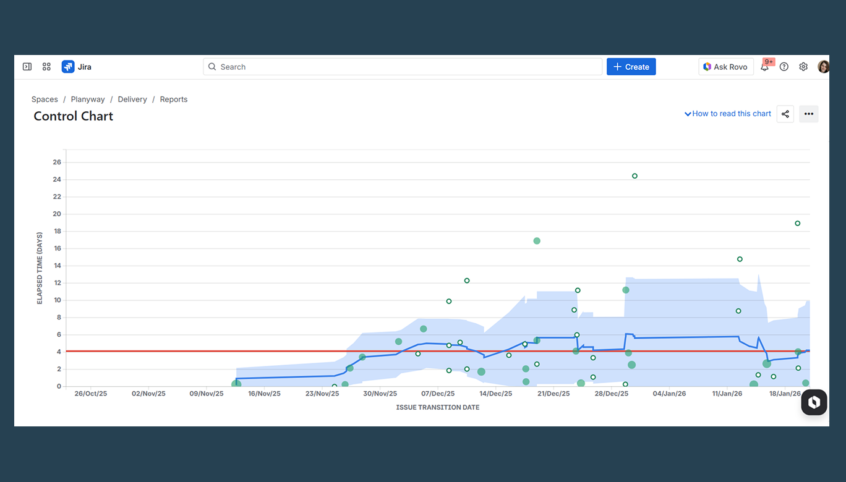
Task: Click the X-axis label 21/Dec/25
Action: (x=553, y=394)
